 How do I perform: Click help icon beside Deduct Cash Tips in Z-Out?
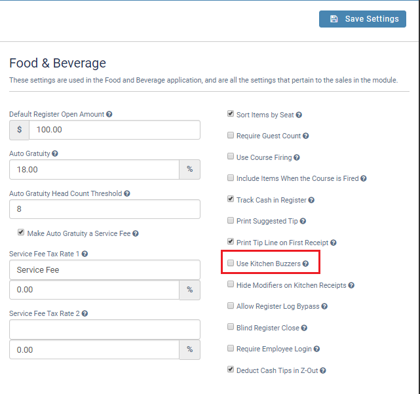point(323,370)
